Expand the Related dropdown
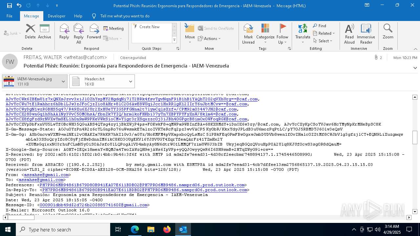 [x=324, y=33]
